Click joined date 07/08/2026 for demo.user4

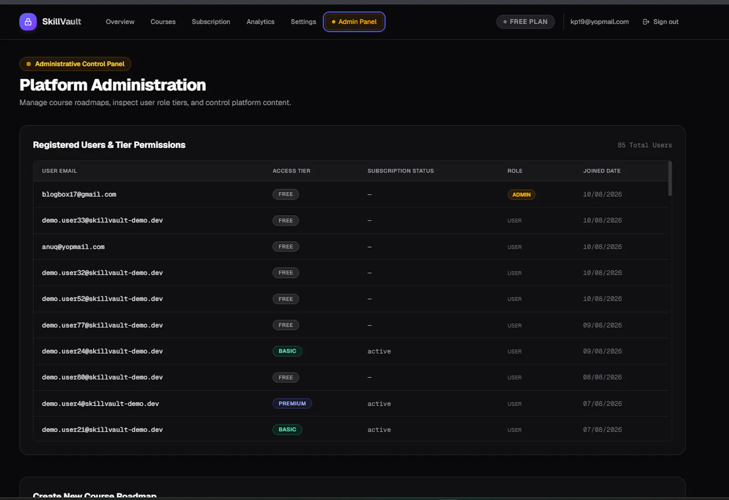(602, 403)
